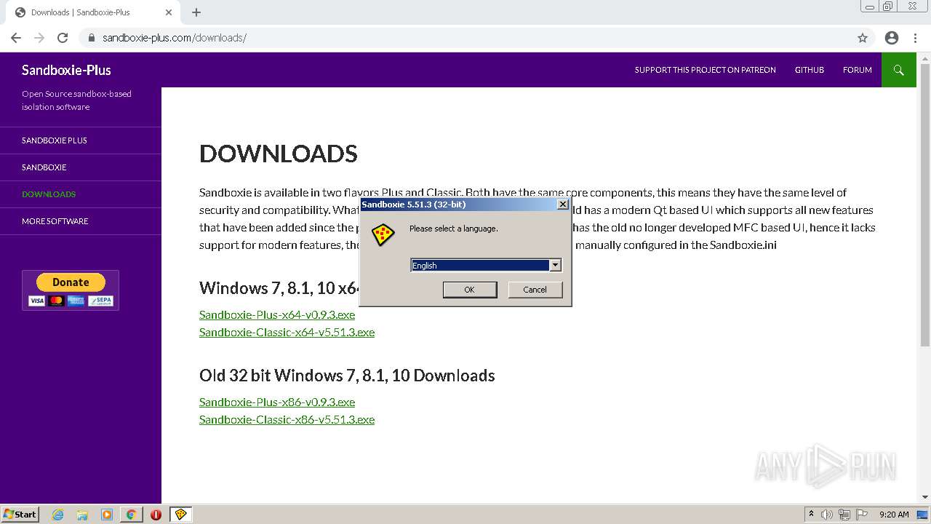
Task: Click the PayPal Donate button
Action: point(71,282)
